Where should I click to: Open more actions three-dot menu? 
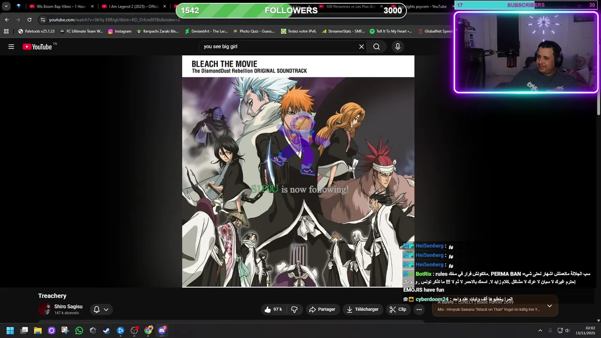coord(419,309)
